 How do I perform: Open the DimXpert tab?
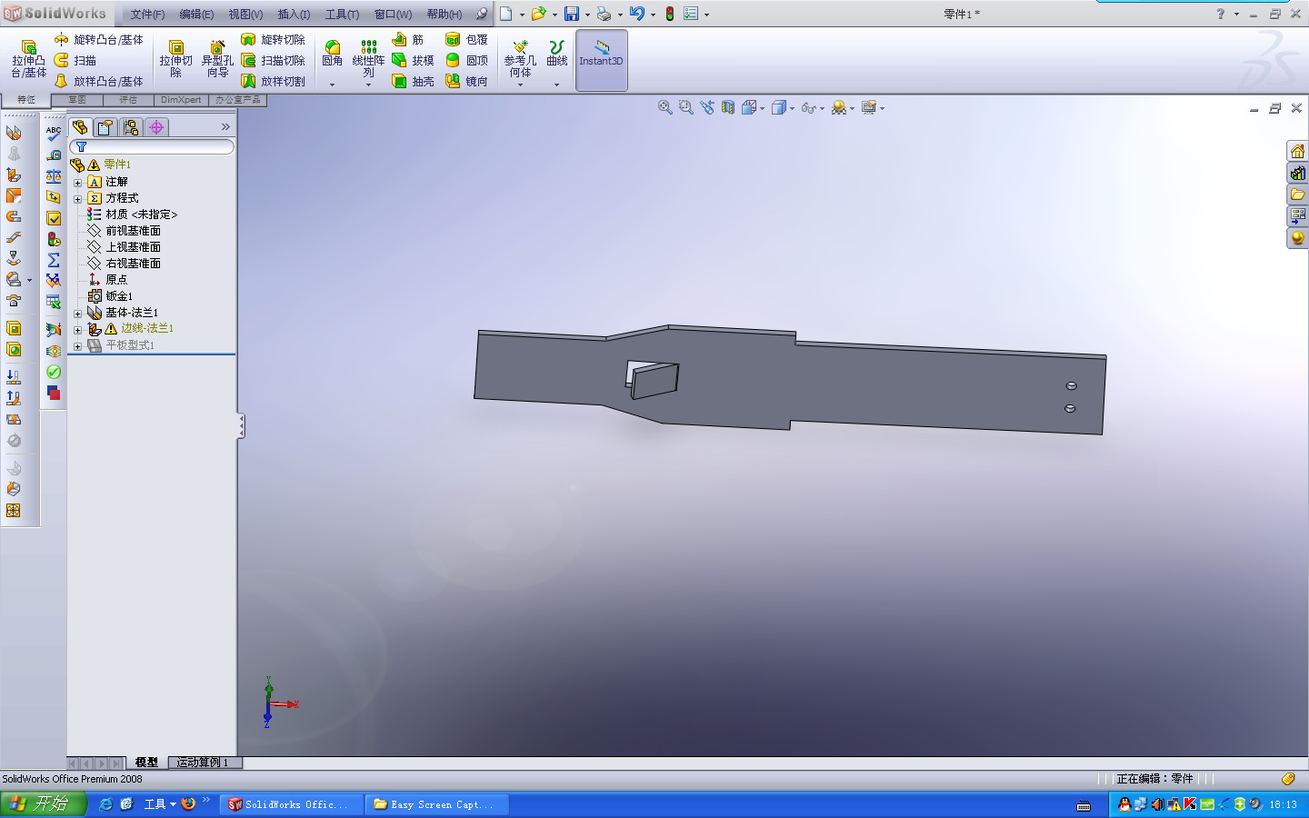[x=181, y=100]
